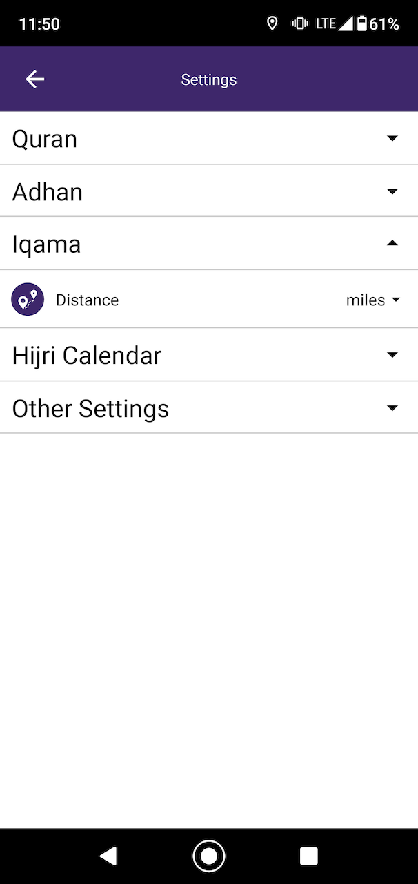The image size is (418, 884).
Task: Select the Quran settings heading text
Action: click(x=45, y=139)
